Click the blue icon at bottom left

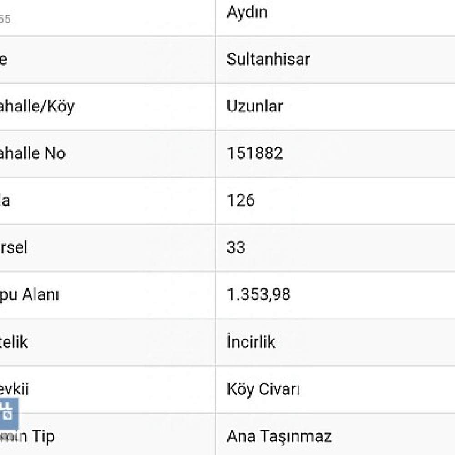tap(8, 414)
